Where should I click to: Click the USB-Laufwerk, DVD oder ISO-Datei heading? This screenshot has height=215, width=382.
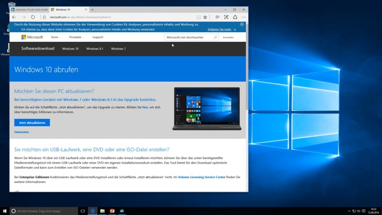[x=91, y=149]
